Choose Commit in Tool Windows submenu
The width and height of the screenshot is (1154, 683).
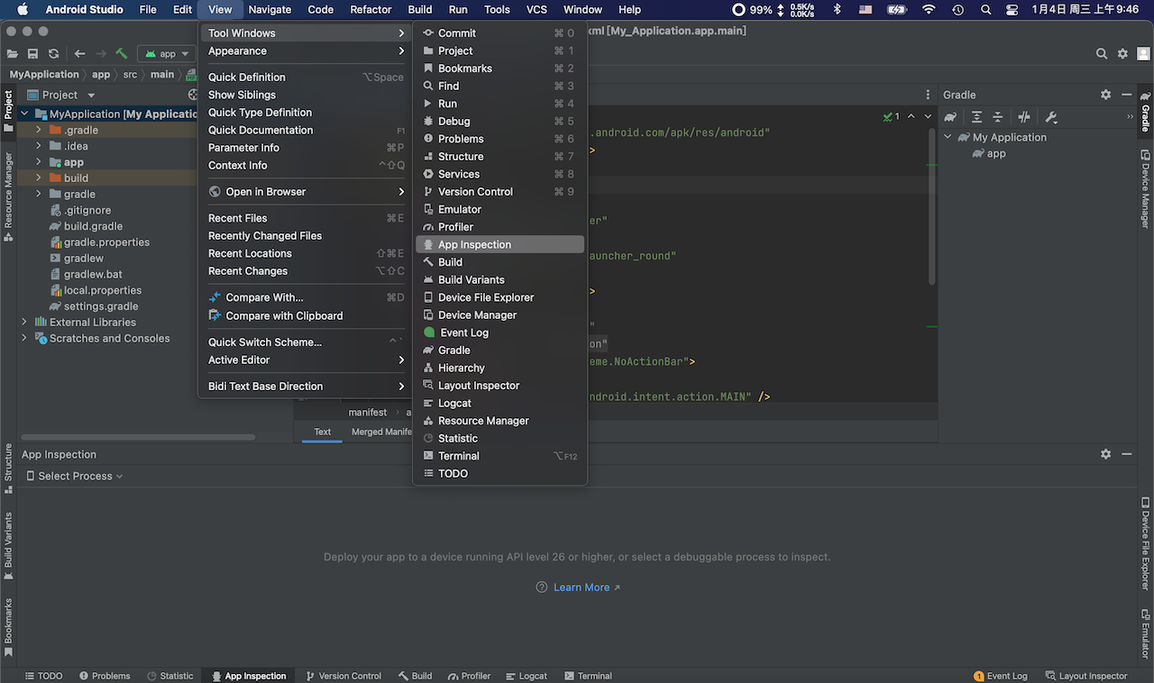click(x=500, y=33)
